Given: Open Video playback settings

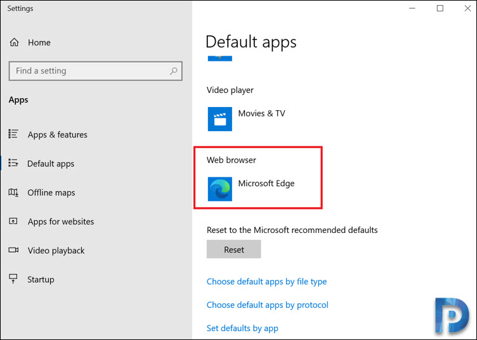Looking at the screenshot, I should 56,251.
